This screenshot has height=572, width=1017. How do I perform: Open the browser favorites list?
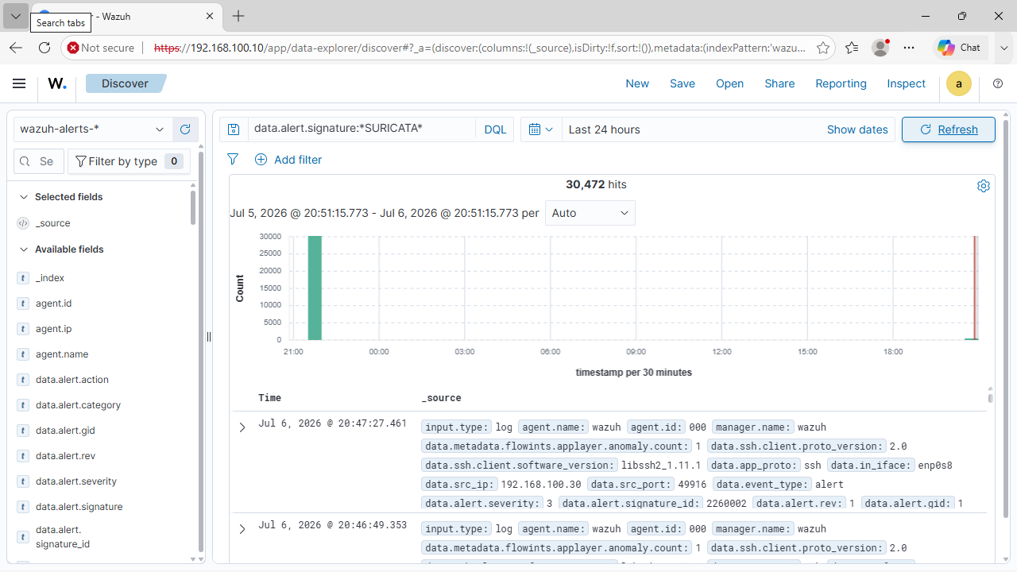[x=852, y=48]
